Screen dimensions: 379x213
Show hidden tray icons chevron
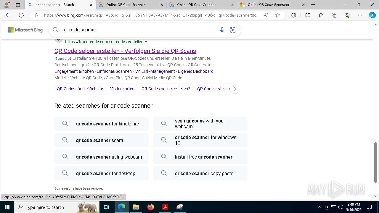coord(319,207)
